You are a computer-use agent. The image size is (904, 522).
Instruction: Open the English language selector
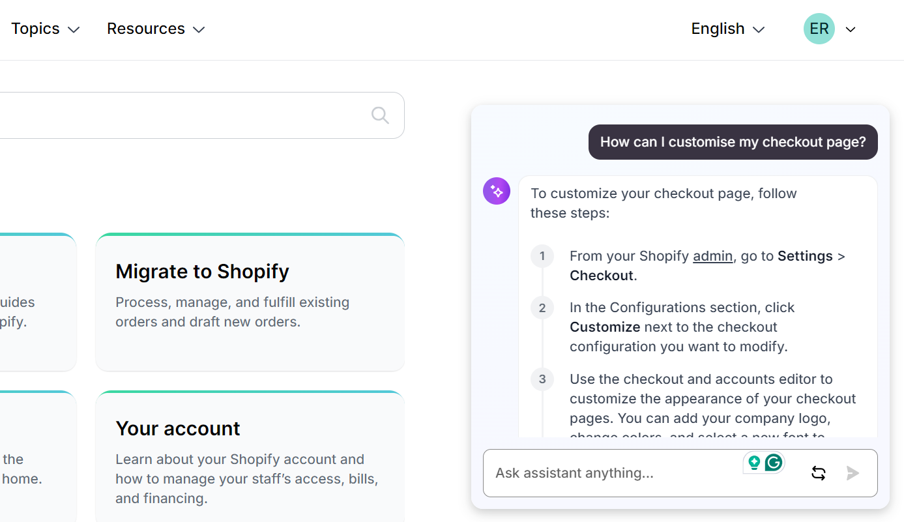pyautogui.click(x=727, y=29)
